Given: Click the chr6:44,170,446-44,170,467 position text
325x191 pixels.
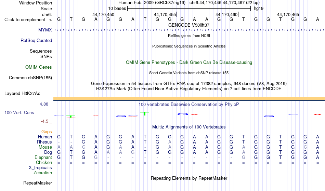Looking at the screenshot, I should point(224,3).
